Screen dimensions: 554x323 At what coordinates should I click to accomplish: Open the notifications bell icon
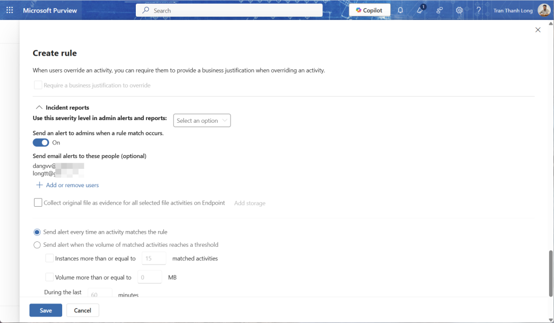(400, 10)
